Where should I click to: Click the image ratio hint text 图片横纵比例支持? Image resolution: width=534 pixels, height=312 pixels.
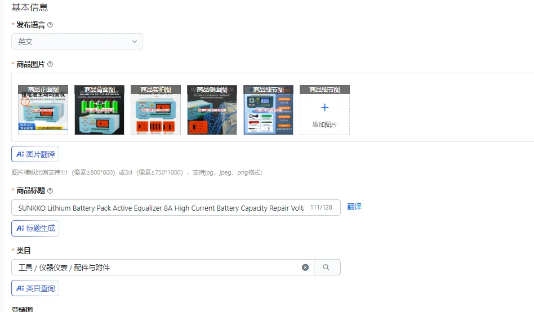[x=137, y=173]
